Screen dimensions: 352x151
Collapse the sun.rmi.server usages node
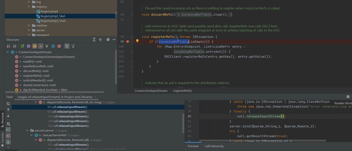[28, 131]
